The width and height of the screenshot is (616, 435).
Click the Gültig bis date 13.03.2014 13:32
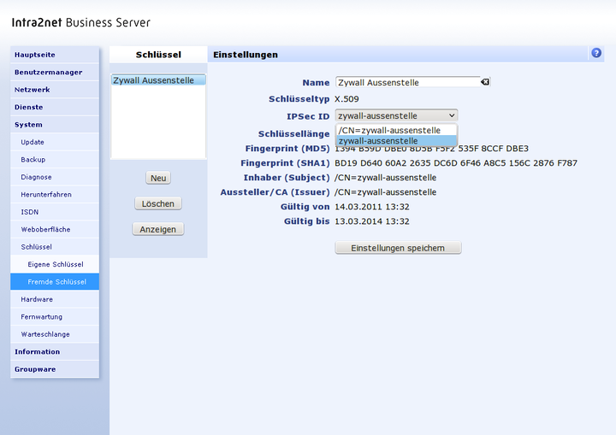(x=372, y=221)
